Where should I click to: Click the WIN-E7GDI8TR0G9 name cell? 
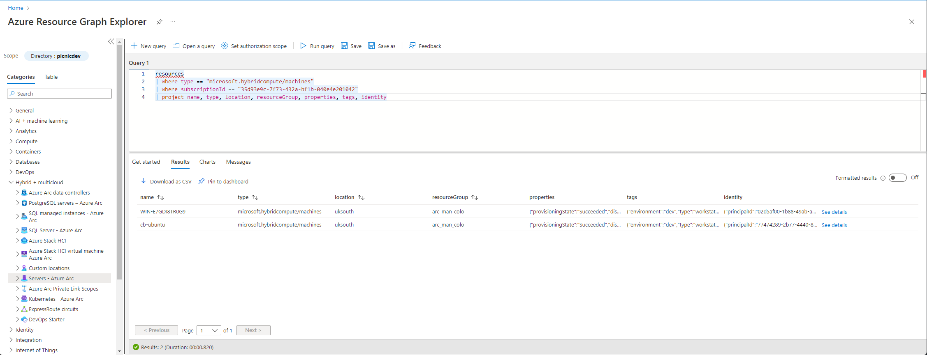click(163, 211)
